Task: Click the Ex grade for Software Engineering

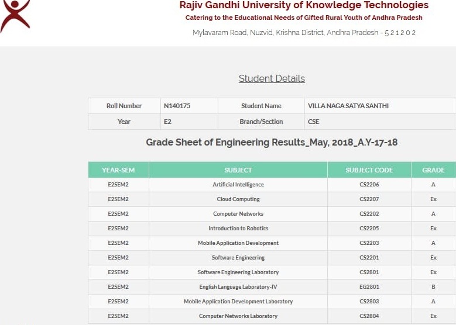Action: point(433,258)
